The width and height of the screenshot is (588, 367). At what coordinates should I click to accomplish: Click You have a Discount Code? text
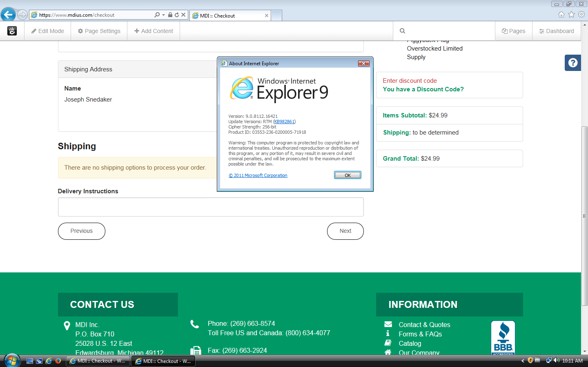(423, 89)
